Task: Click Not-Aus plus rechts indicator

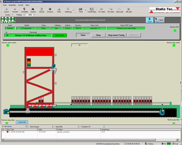Action: pos(174,45)
